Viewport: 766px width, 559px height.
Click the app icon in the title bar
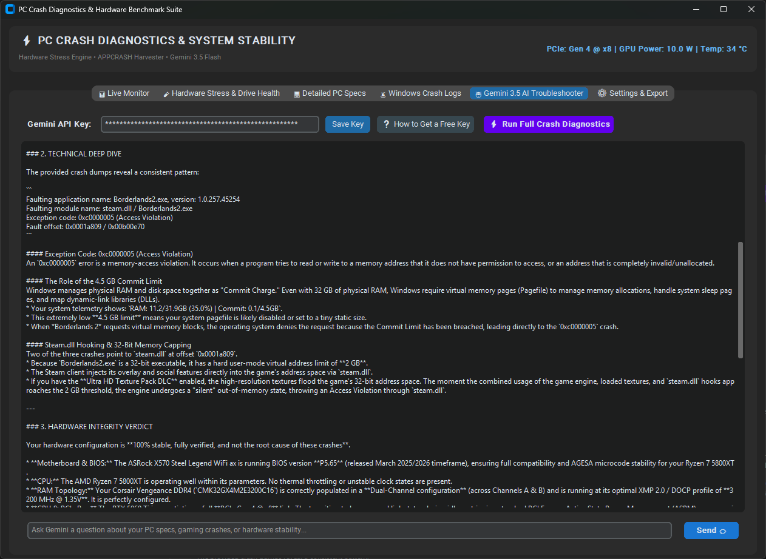[x=10, y=9]
